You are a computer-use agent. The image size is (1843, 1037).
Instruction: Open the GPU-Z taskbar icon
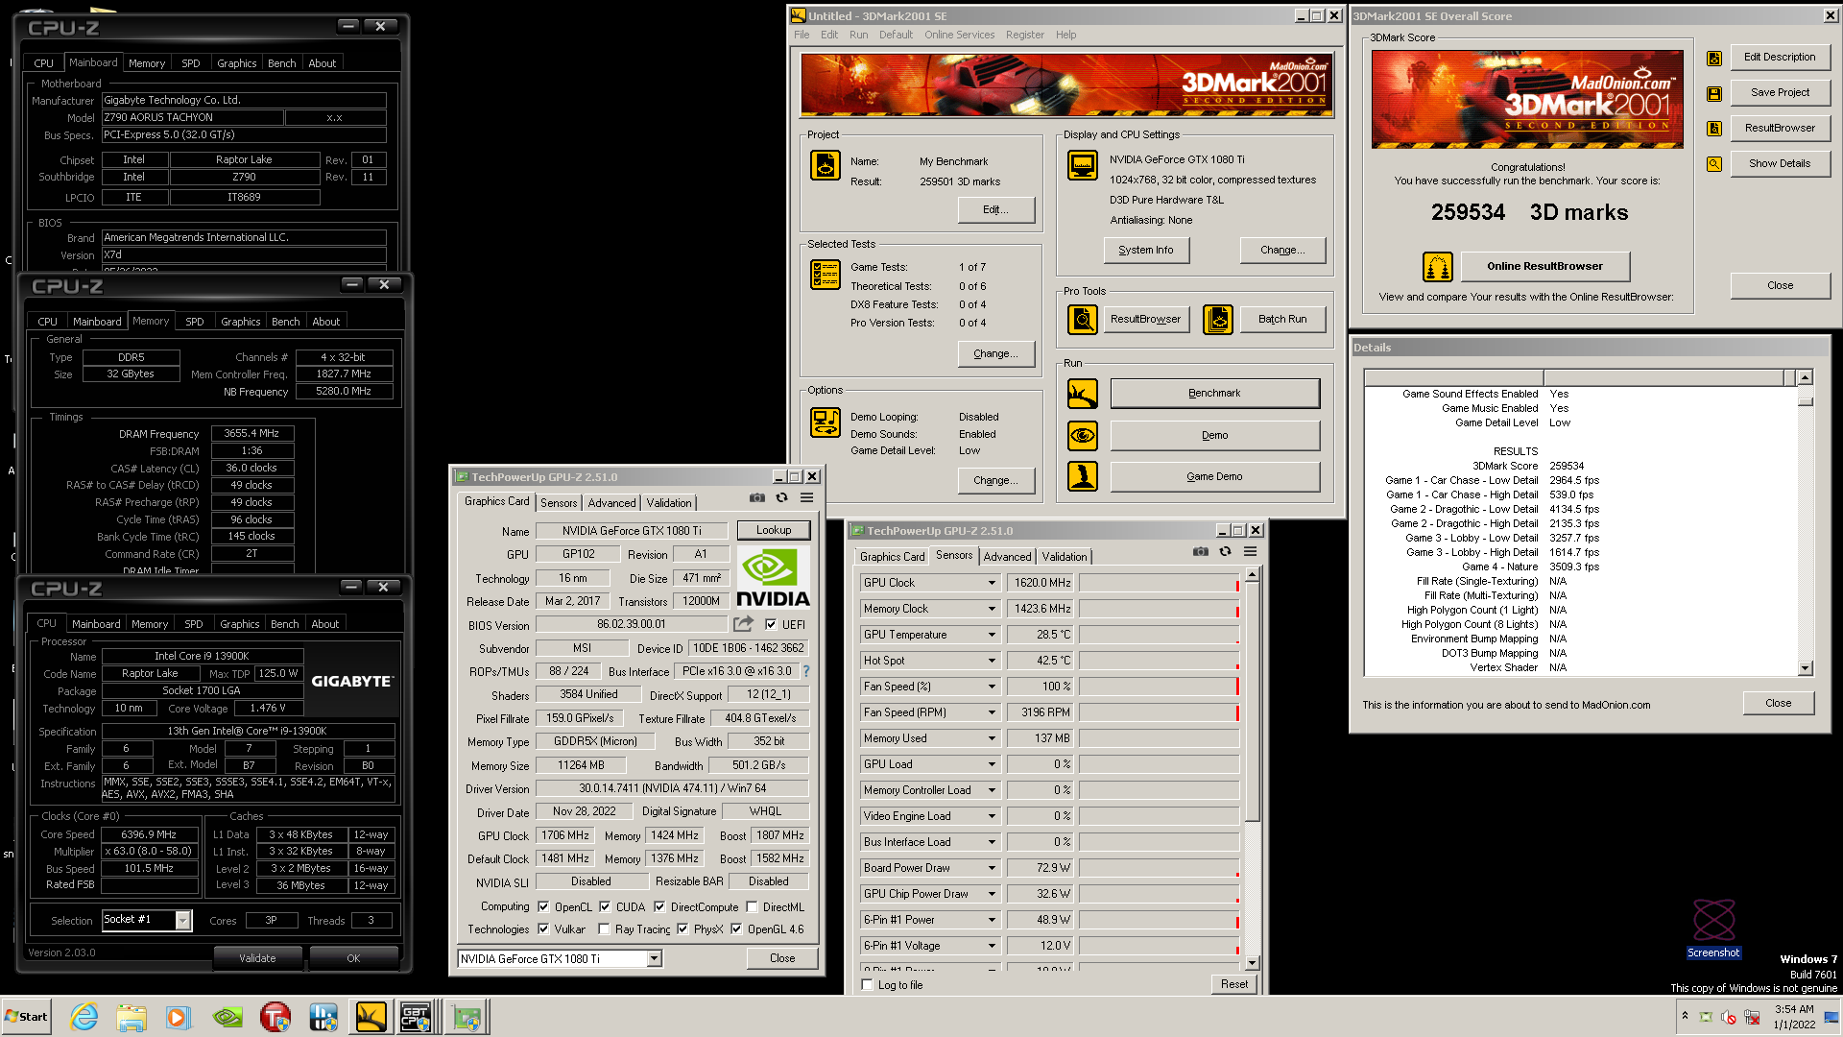467,1017
